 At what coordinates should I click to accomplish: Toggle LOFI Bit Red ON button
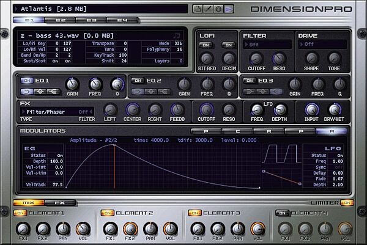pyautogui.click(x=206, y=45)
